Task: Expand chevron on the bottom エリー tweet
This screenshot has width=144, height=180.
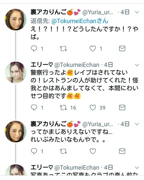Action: coord(137,168)
